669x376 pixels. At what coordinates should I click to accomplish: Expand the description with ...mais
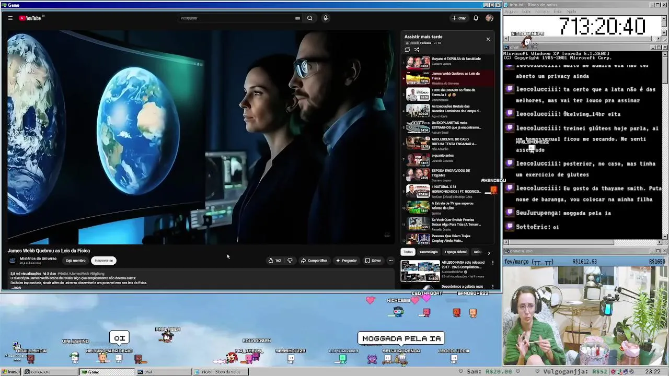[x=17, y=288]
